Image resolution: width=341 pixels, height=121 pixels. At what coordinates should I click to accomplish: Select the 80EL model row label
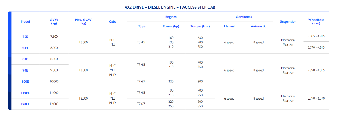pos(25,48)
